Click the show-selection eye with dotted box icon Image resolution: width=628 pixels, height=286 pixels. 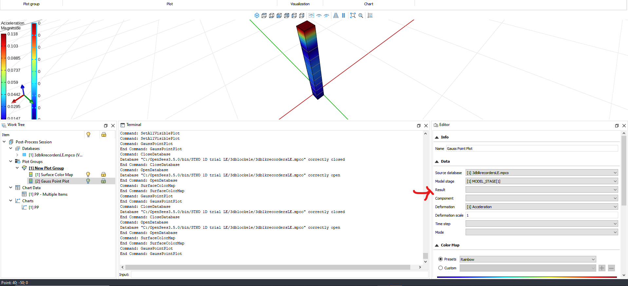(x=311, y=15)
